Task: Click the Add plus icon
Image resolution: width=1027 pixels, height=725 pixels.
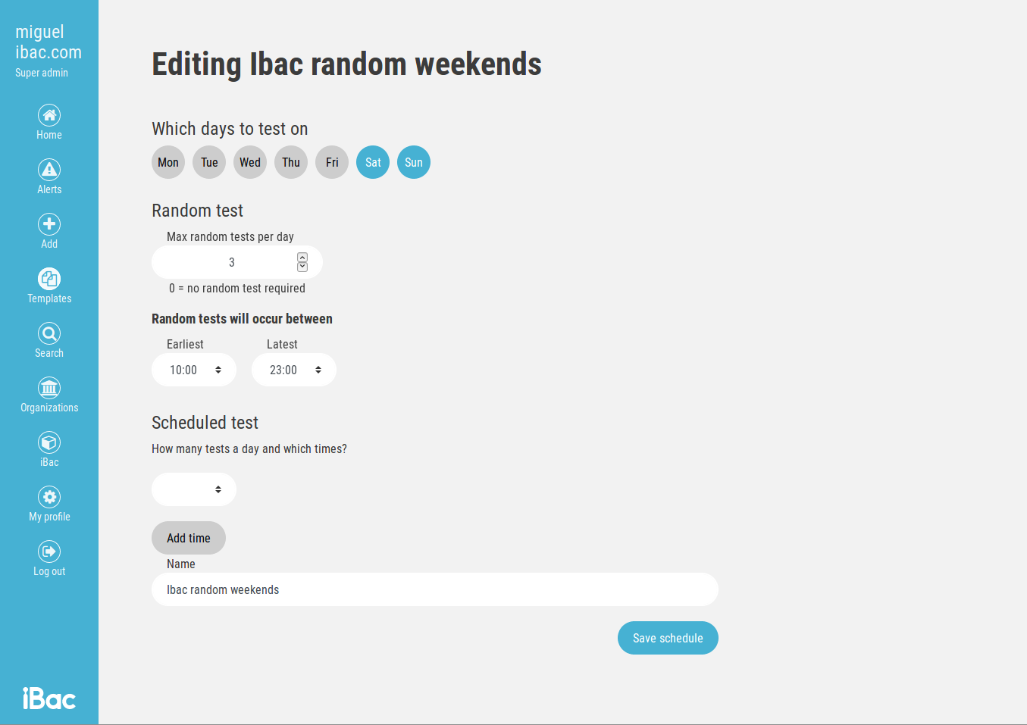Action: 49,224
